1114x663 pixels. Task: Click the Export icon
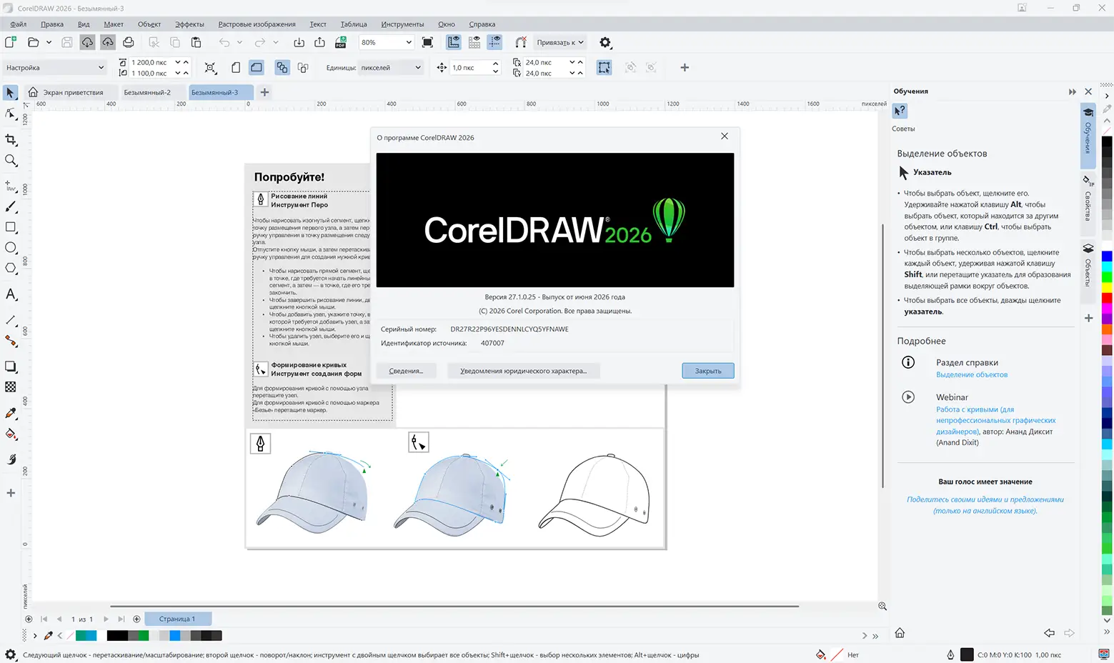319,42
